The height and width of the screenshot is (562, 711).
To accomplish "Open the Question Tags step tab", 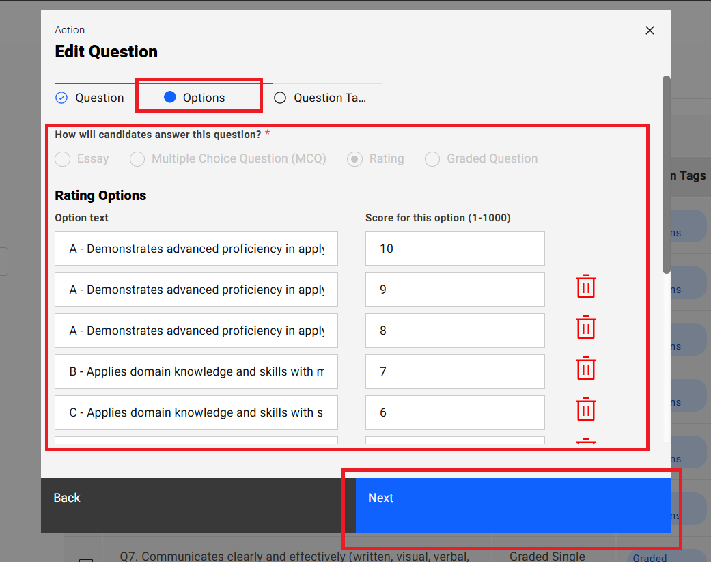I will coord(320,98).
